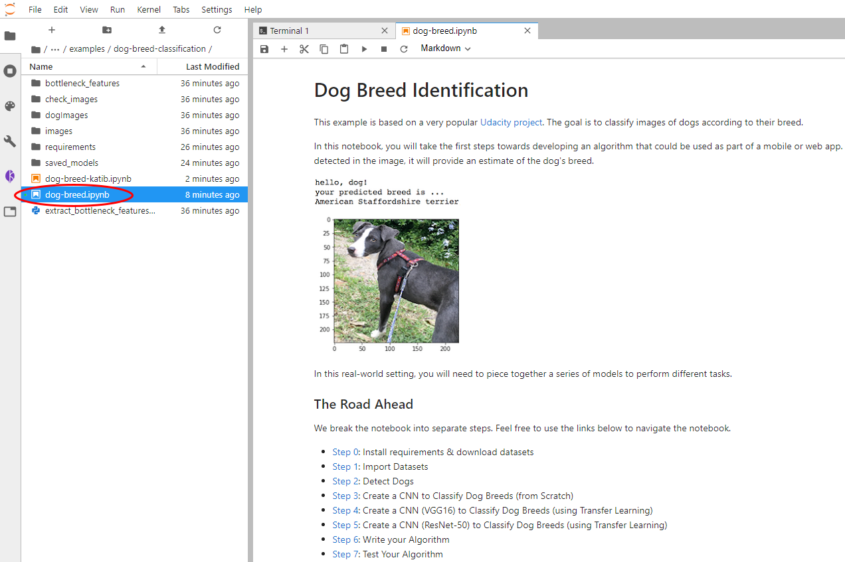Open the Kernel menu

(x=149, y=9)
